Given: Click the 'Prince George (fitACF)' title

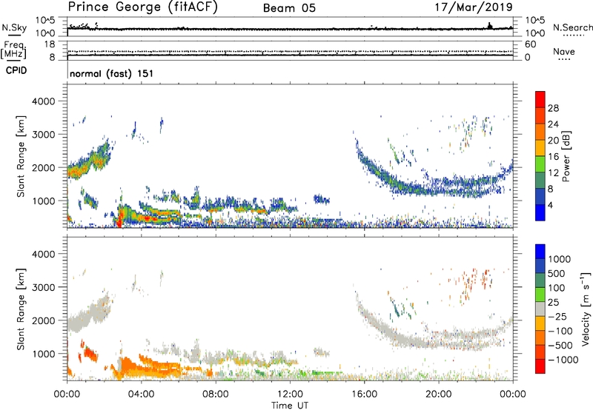Looking at the screenshot, I should click(x=142, y=7).
